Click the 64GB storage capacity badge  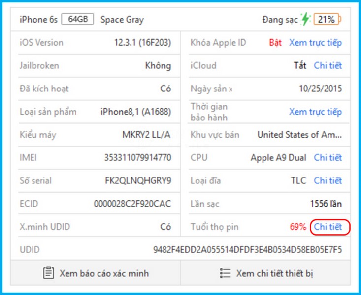(x=77, y=20)
